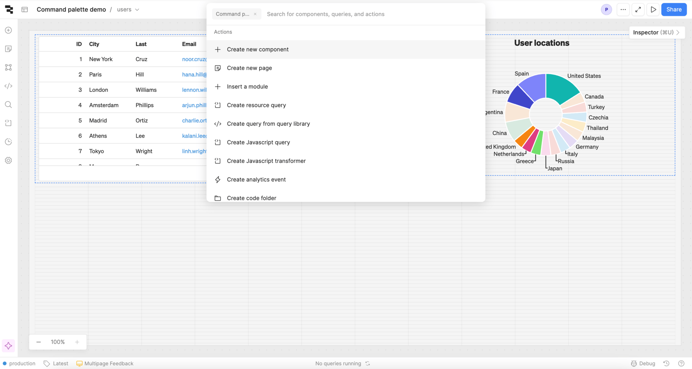Click the No queries running status
Screen dimensions: 692x369
pyautogui.click(x=338, y=364)
